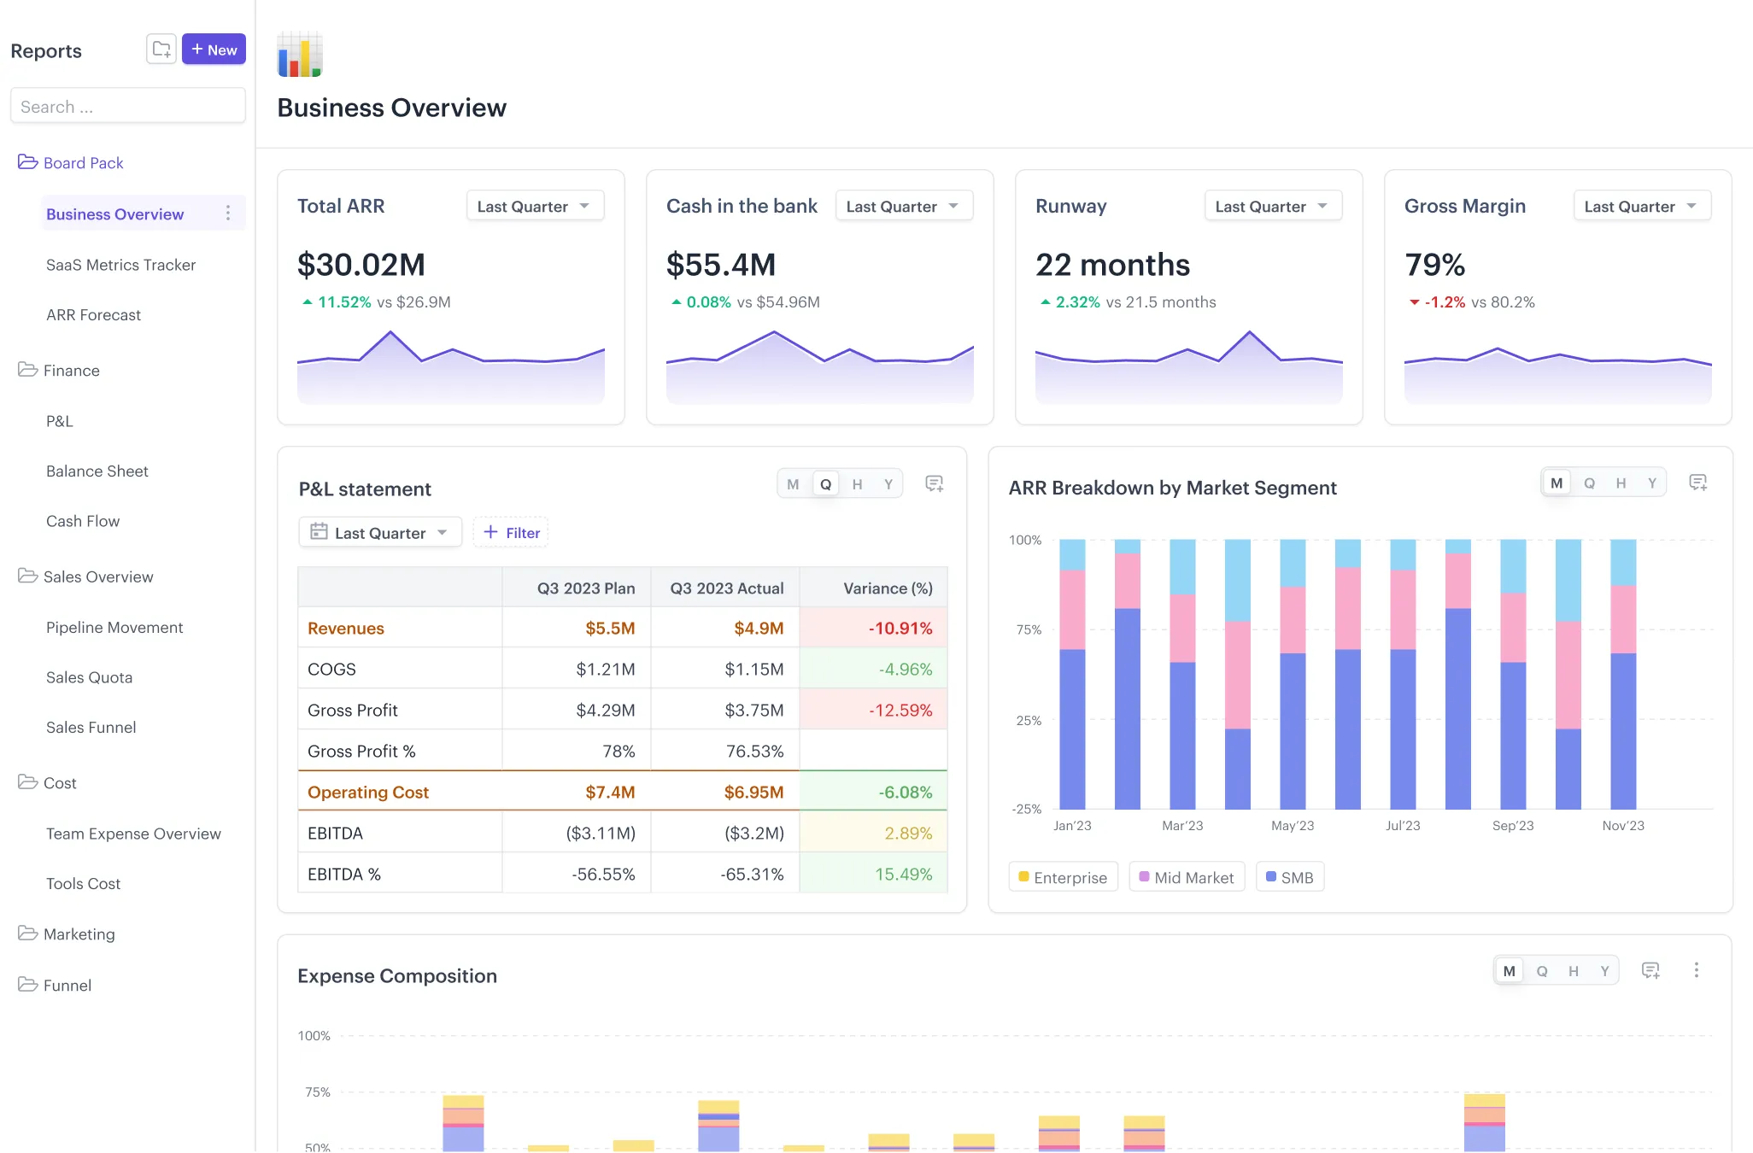
Task: Click the new folder icon beside New button
Action: click(x=161, y=49)
